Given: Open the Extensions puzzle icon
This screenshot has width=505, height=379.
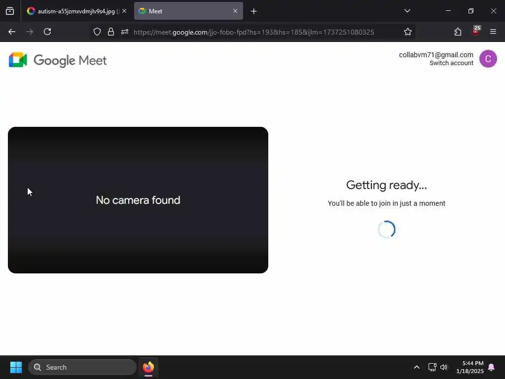Looking at the screenshot, I should click(458, 32).
